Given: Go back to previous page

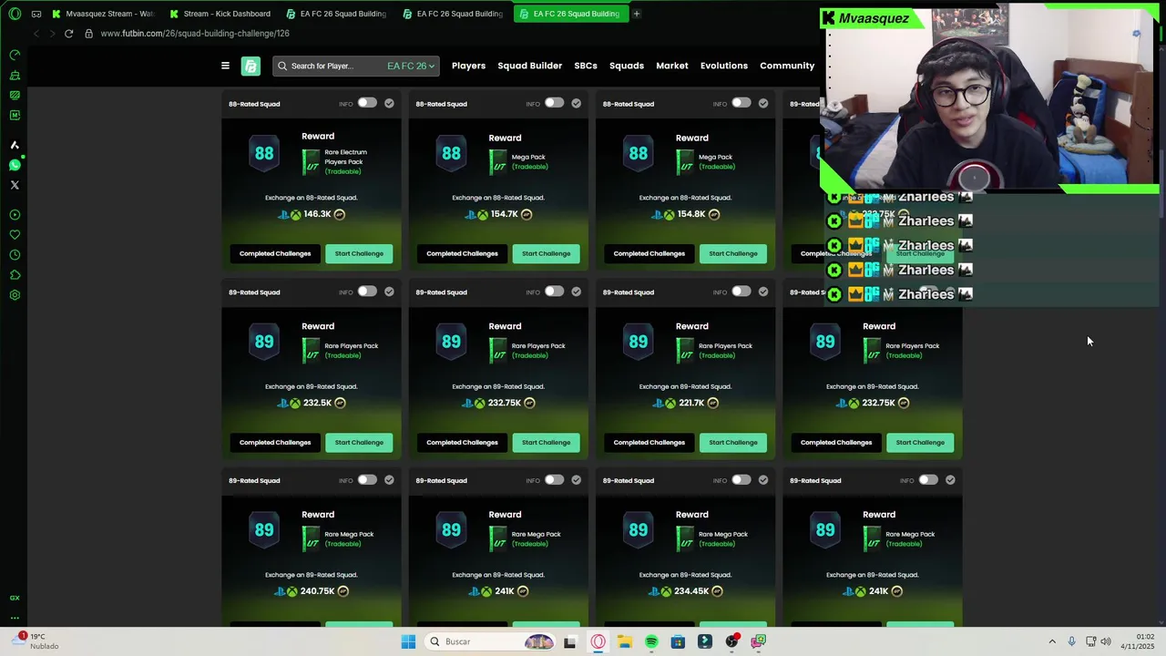Looking at the screenshot, I should click(36, 34).
